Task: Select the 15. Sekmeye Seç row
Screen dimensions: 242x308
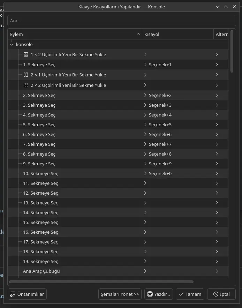Action: [x=118, y=222]
